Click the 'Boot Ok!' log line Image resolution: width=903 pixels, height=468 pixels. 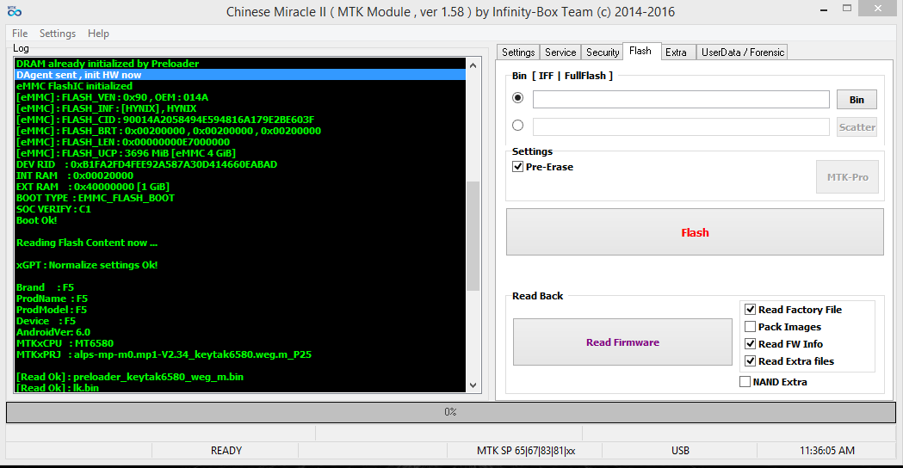point(36,220)
